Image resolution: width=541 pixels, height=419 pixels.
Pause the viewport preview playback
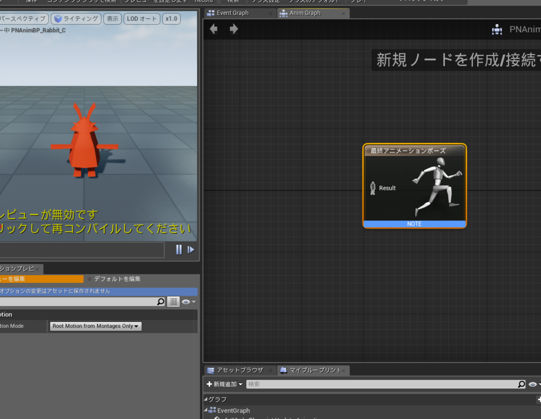pyautogui.click(x=179, y=250)
